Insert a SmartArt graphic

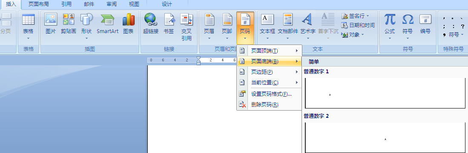107,24
